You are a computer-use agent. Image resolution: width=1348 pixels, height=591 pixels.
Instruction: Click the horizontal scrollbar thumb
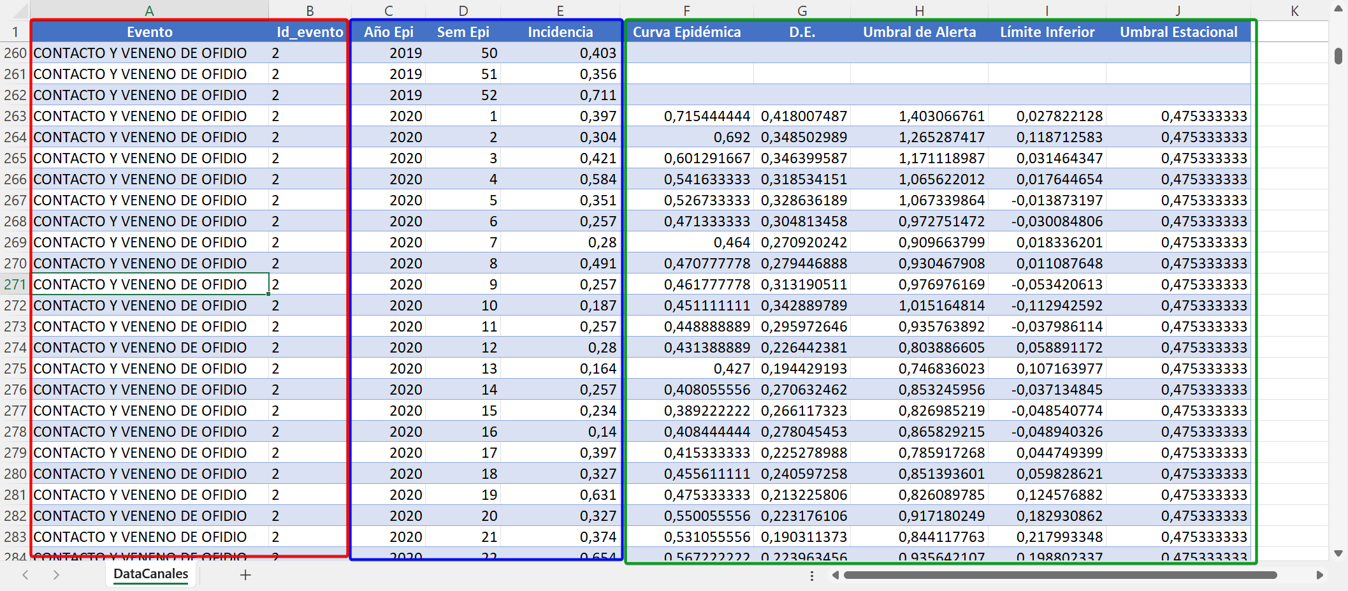click(x=1060, y=575)
